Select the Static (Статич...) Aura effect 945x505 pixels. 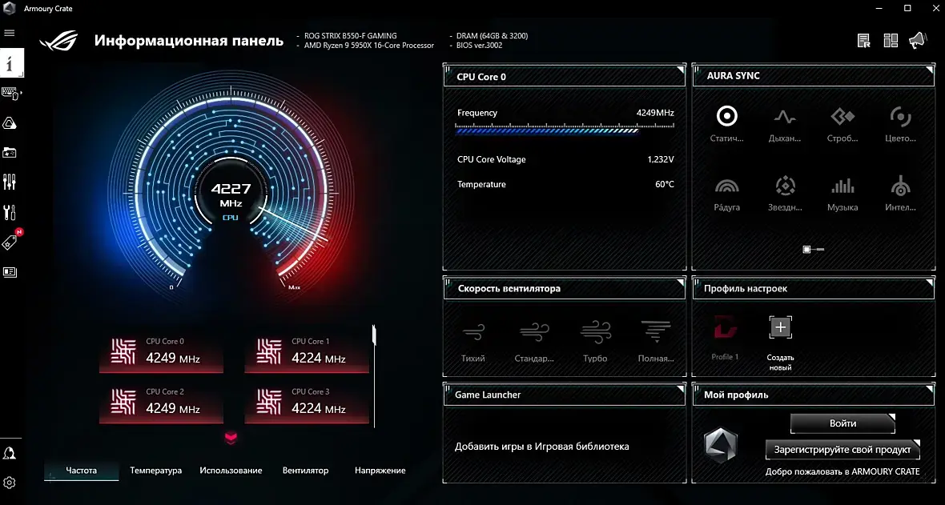click(x=727, y=123)
